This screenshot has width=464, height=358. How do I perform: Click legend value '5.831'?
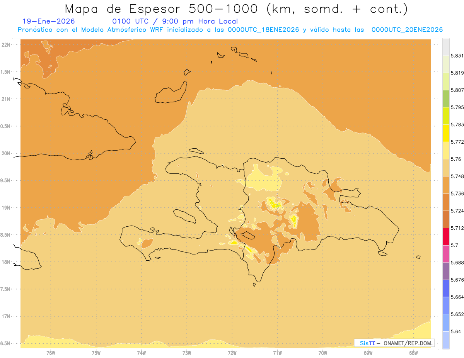point(457,56)
